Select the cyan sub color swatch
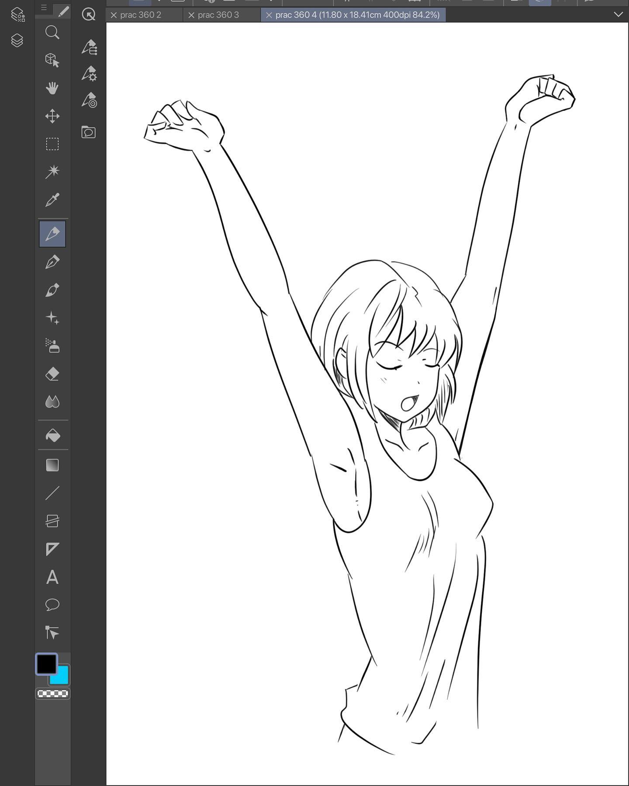Viewport: 629px width, 786px height. pyautogui.click(x=62, y=678)
